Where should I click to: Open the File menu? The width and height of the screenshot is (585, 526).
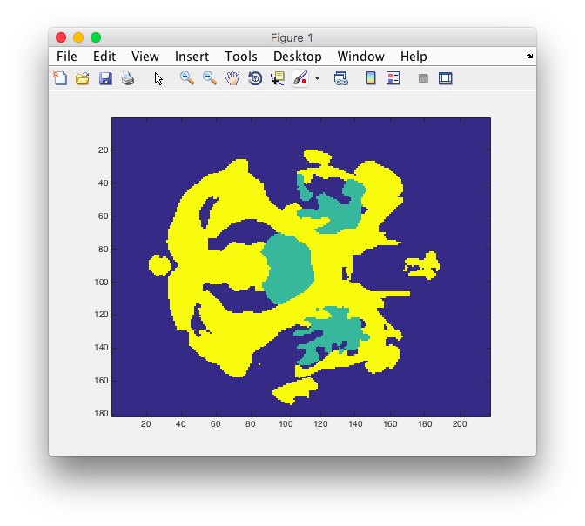pyautogui.click(x=67, y=57)
